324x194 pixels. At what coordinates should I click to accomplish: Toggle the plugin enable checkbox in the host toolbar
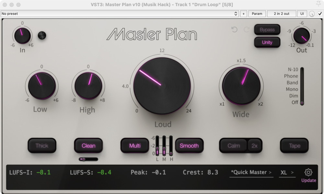click(320, 14)
